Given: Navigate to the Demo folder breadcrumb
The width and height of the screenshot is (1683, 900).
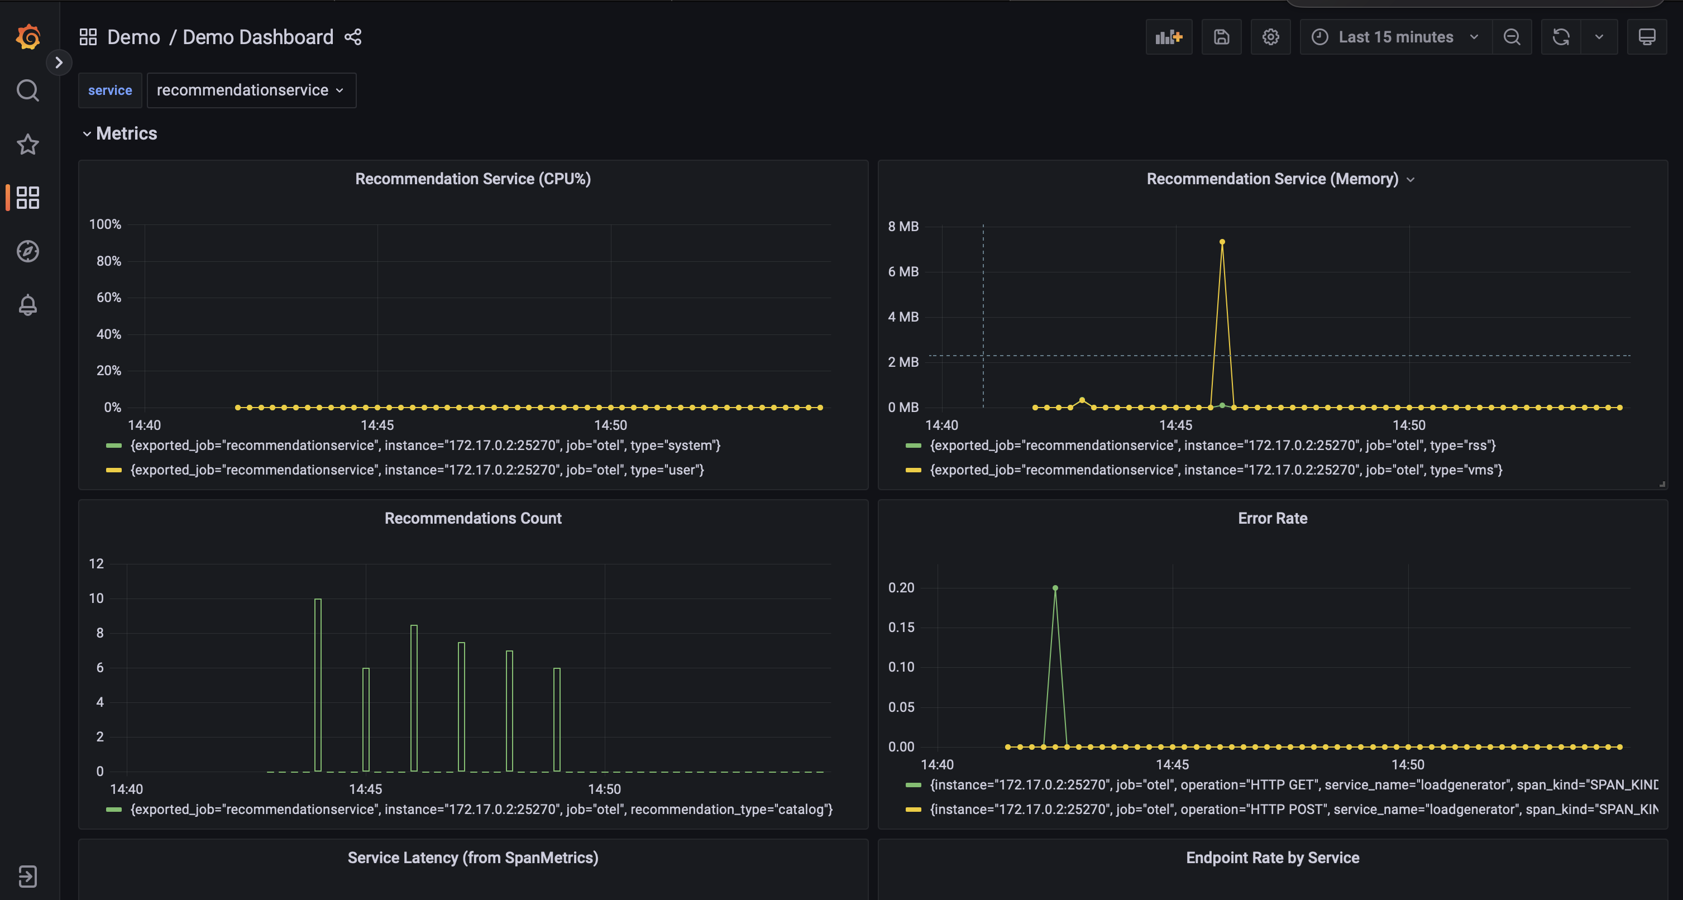Looking at the screenshot, I should tap(133, 37).
